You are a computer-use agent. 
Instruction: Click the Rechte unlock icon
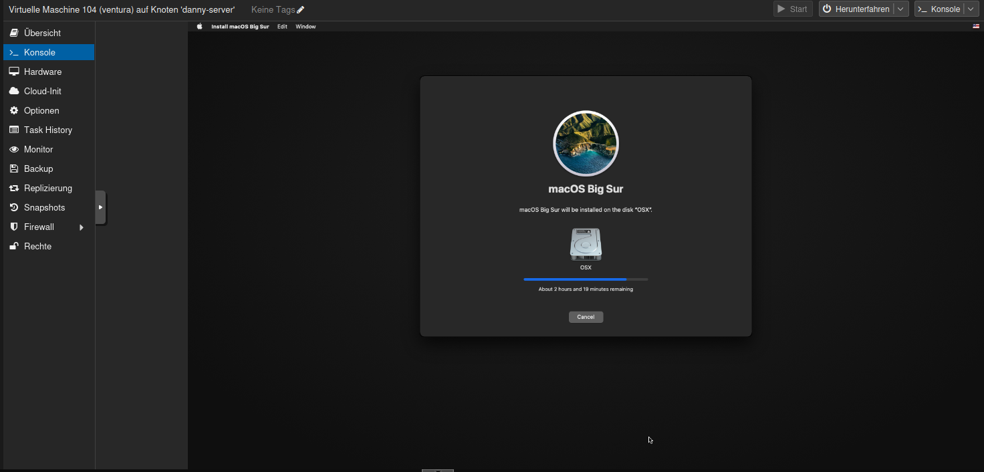coord(14,246)
